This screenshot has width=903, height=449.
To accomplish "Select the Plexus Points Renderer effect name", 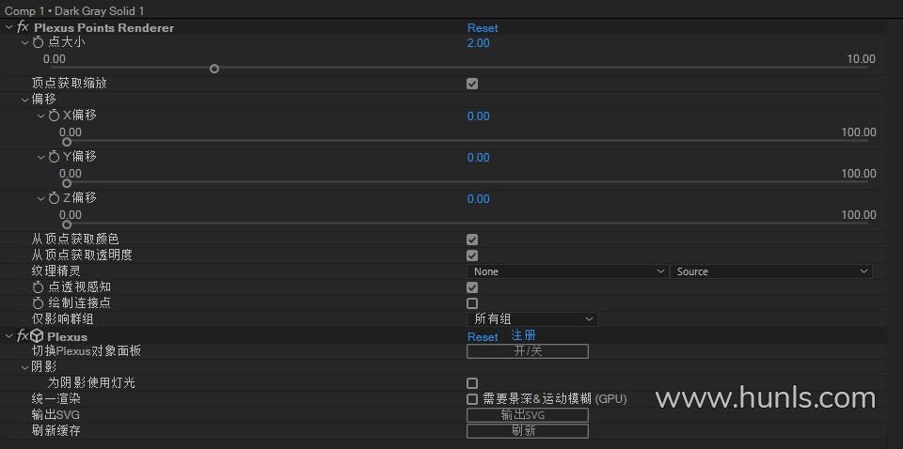I will tap(104, 27).
